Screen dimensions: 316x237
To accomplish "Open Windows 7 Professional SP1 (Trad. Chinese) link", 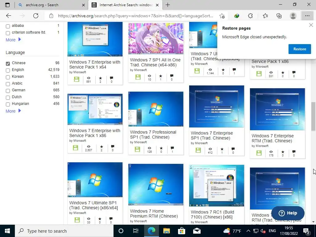I will [153, 135].
